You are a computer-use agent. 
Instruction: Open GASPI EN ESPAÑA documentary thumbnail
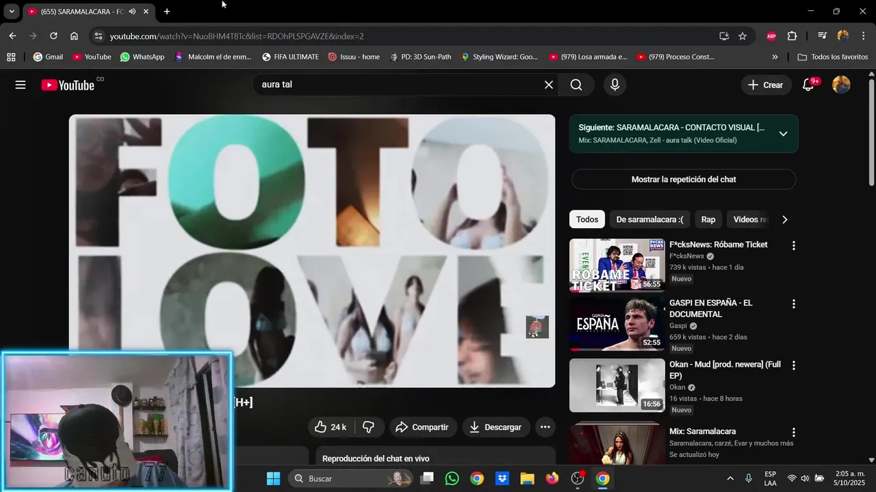coord(617,324)
